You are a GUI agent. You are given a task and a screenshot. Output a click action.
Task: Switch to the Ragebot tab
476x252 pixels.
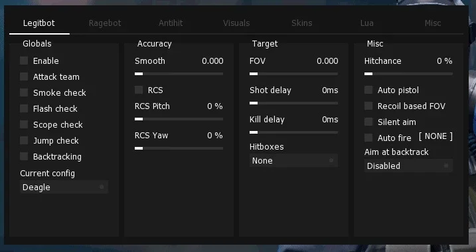tap(105, 23)
